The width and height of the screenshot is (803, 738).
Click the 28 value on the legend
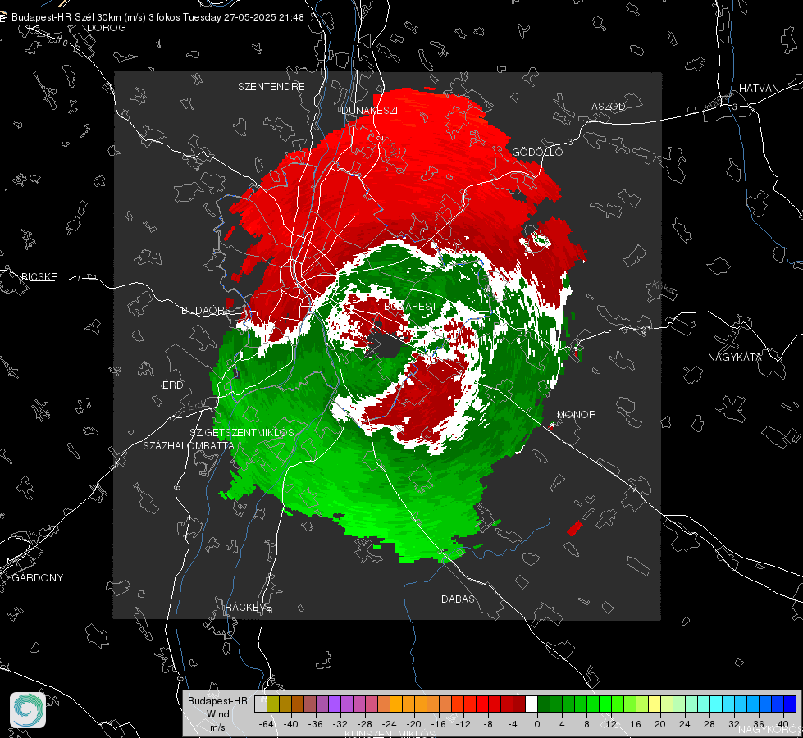pos(709,724)
